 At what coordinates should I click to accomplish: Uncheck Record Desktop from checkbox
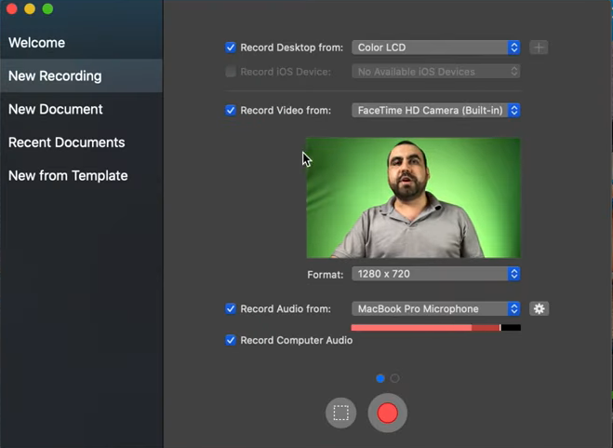(x=231, y=48)
